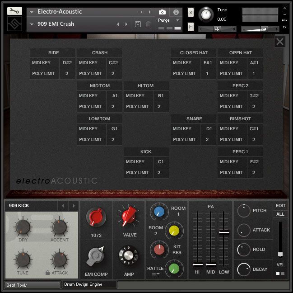Close the MIDI mapping overlay with X
This screenshot has width=293, height=293.
click(x=280, y=42)
